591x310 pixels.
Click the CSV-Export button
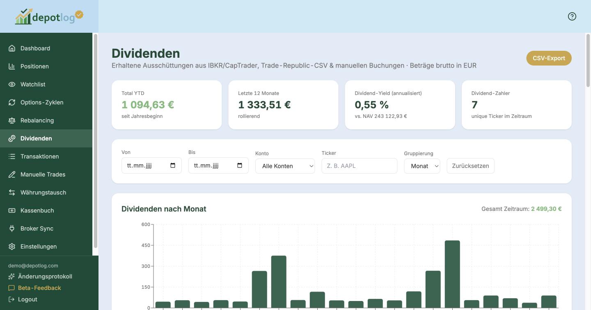click(x=549, y=58)
